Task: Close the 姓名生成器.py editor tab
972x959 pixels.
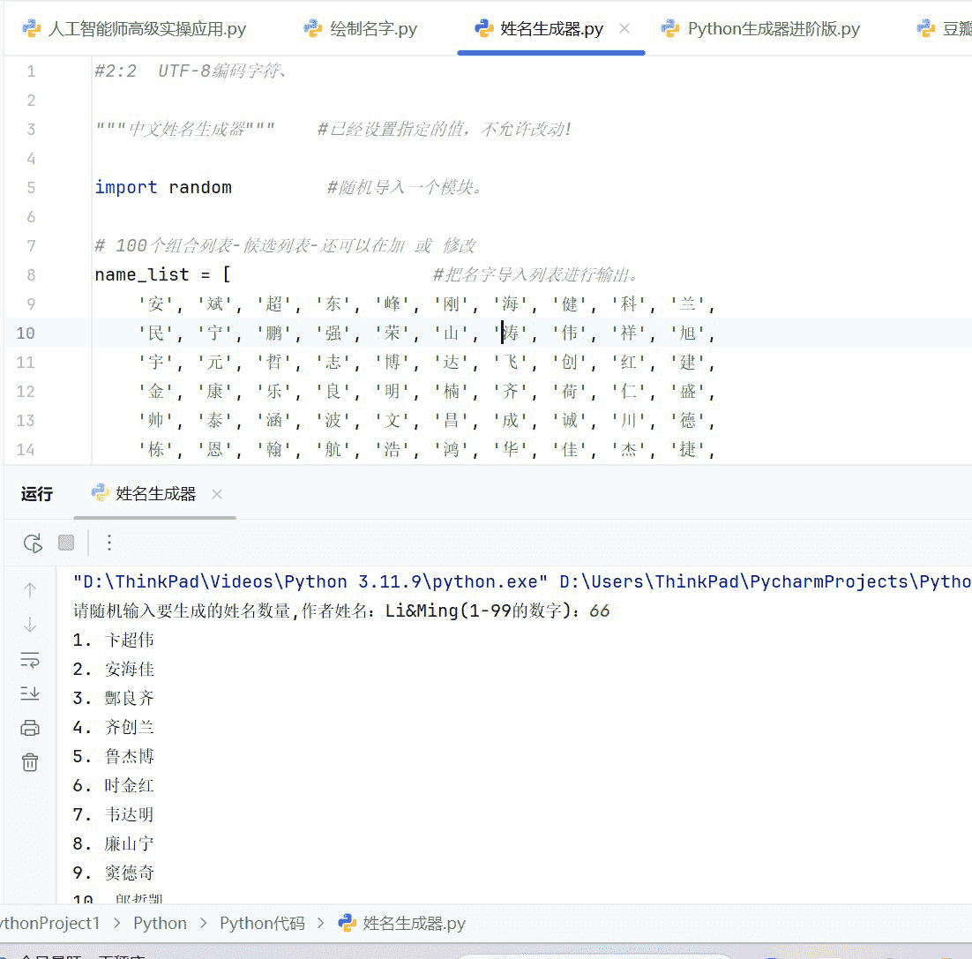Action: coord(624,28)
